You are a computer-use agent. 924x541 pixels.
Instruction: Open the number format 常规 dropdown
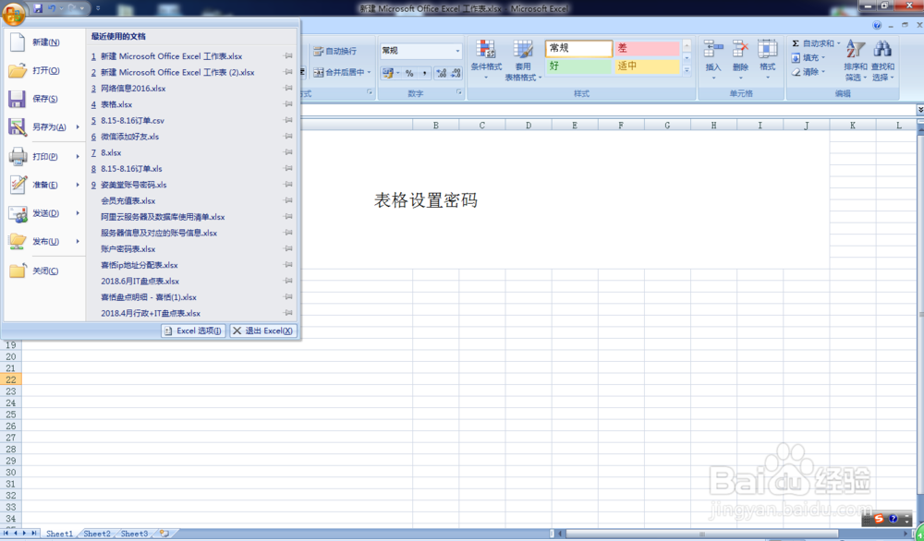point(457,51)
